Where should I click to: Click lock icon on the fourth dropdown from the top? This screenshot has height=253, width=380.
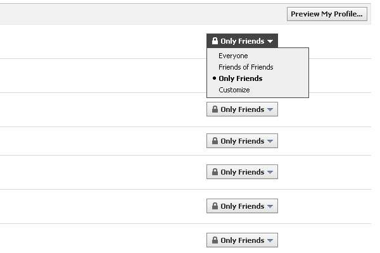pos(215,171)
